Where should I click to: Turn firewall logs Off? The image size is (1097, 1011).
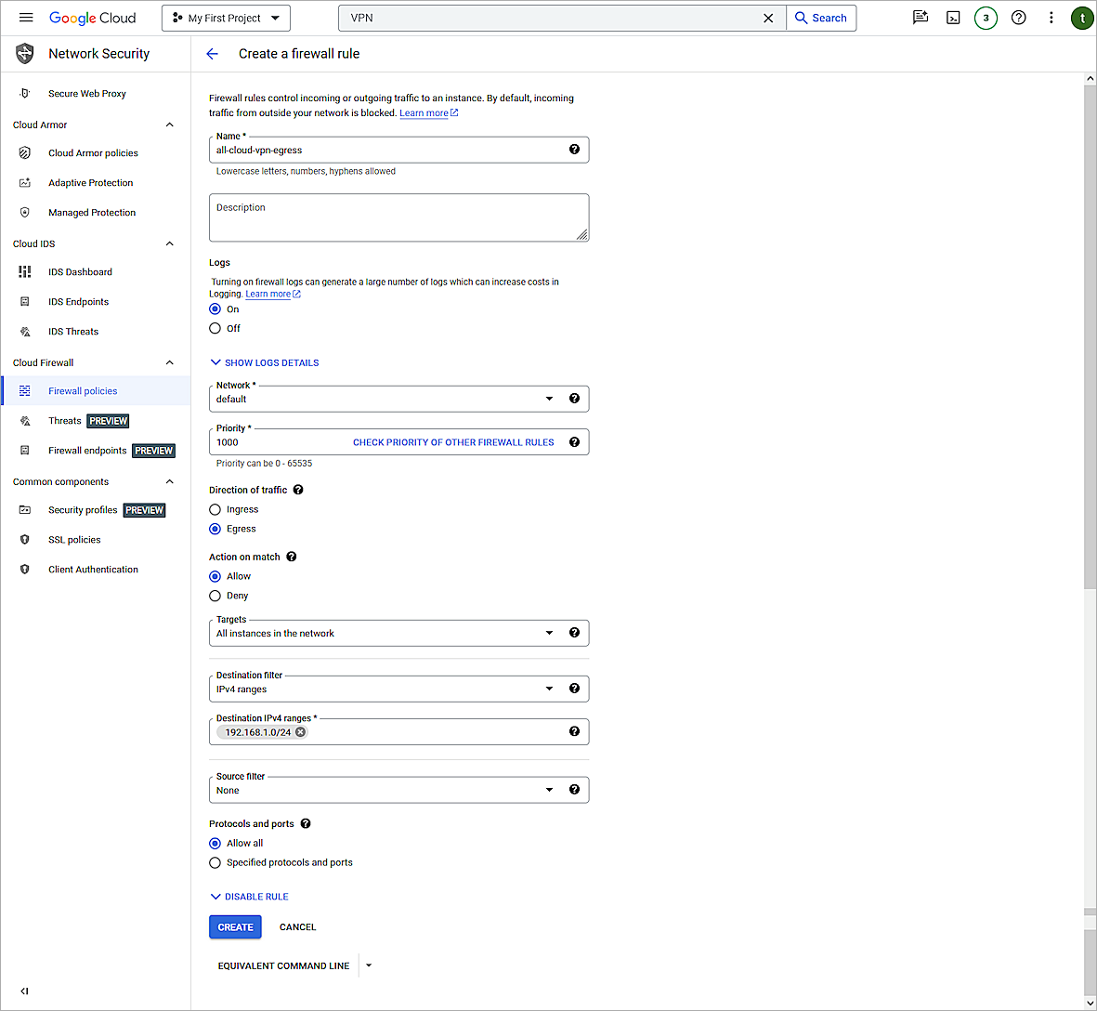tap(215, 328)
